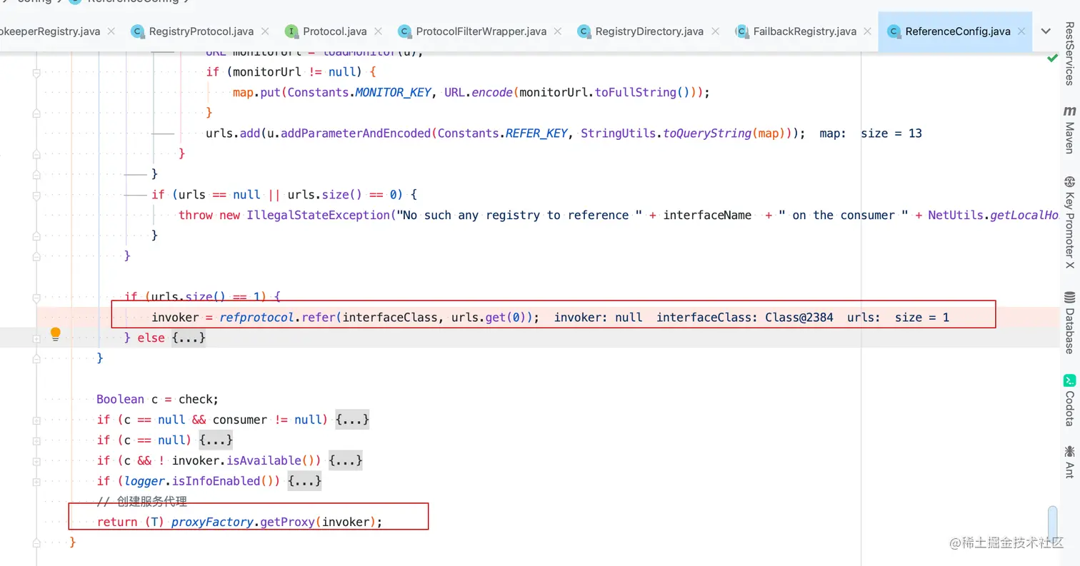Click the 'toFullString' method call
The width and height of the screenshot is (1080, 566).
click(636, 93)
